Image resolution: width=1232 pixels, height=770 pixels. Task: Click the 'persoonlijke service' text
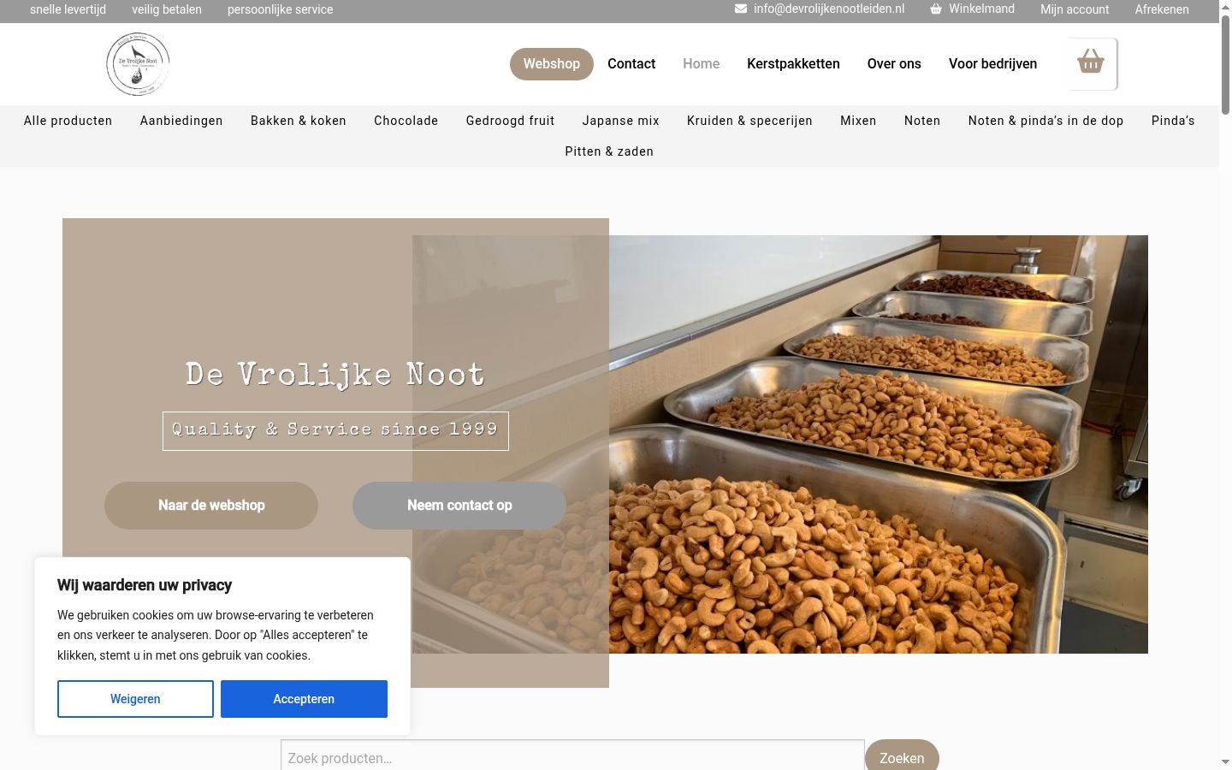[x=280, y=9]
